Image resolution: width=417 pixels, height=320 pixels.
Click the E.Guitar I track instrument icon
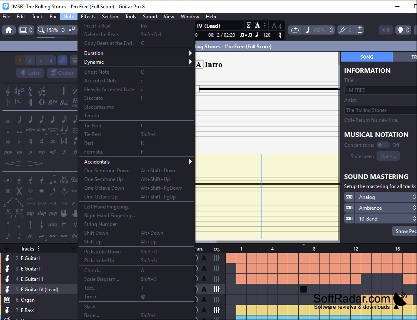7,258
